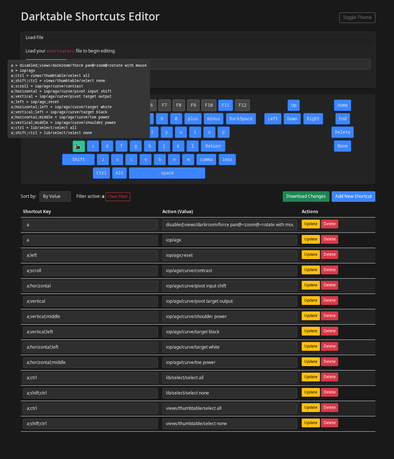Edit the a;vertical;middle shortcut key field

[x=90, y=317]
